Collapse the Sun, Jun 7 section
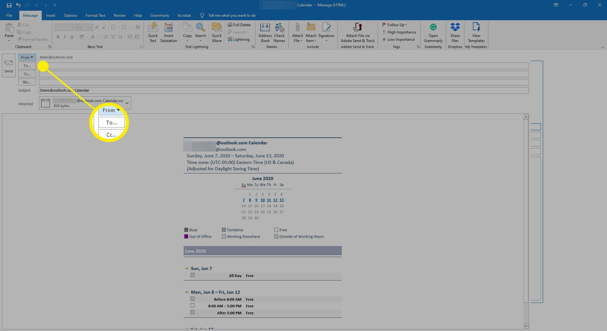Viewport: 607px width, 331px height. [x=187, y=268]
